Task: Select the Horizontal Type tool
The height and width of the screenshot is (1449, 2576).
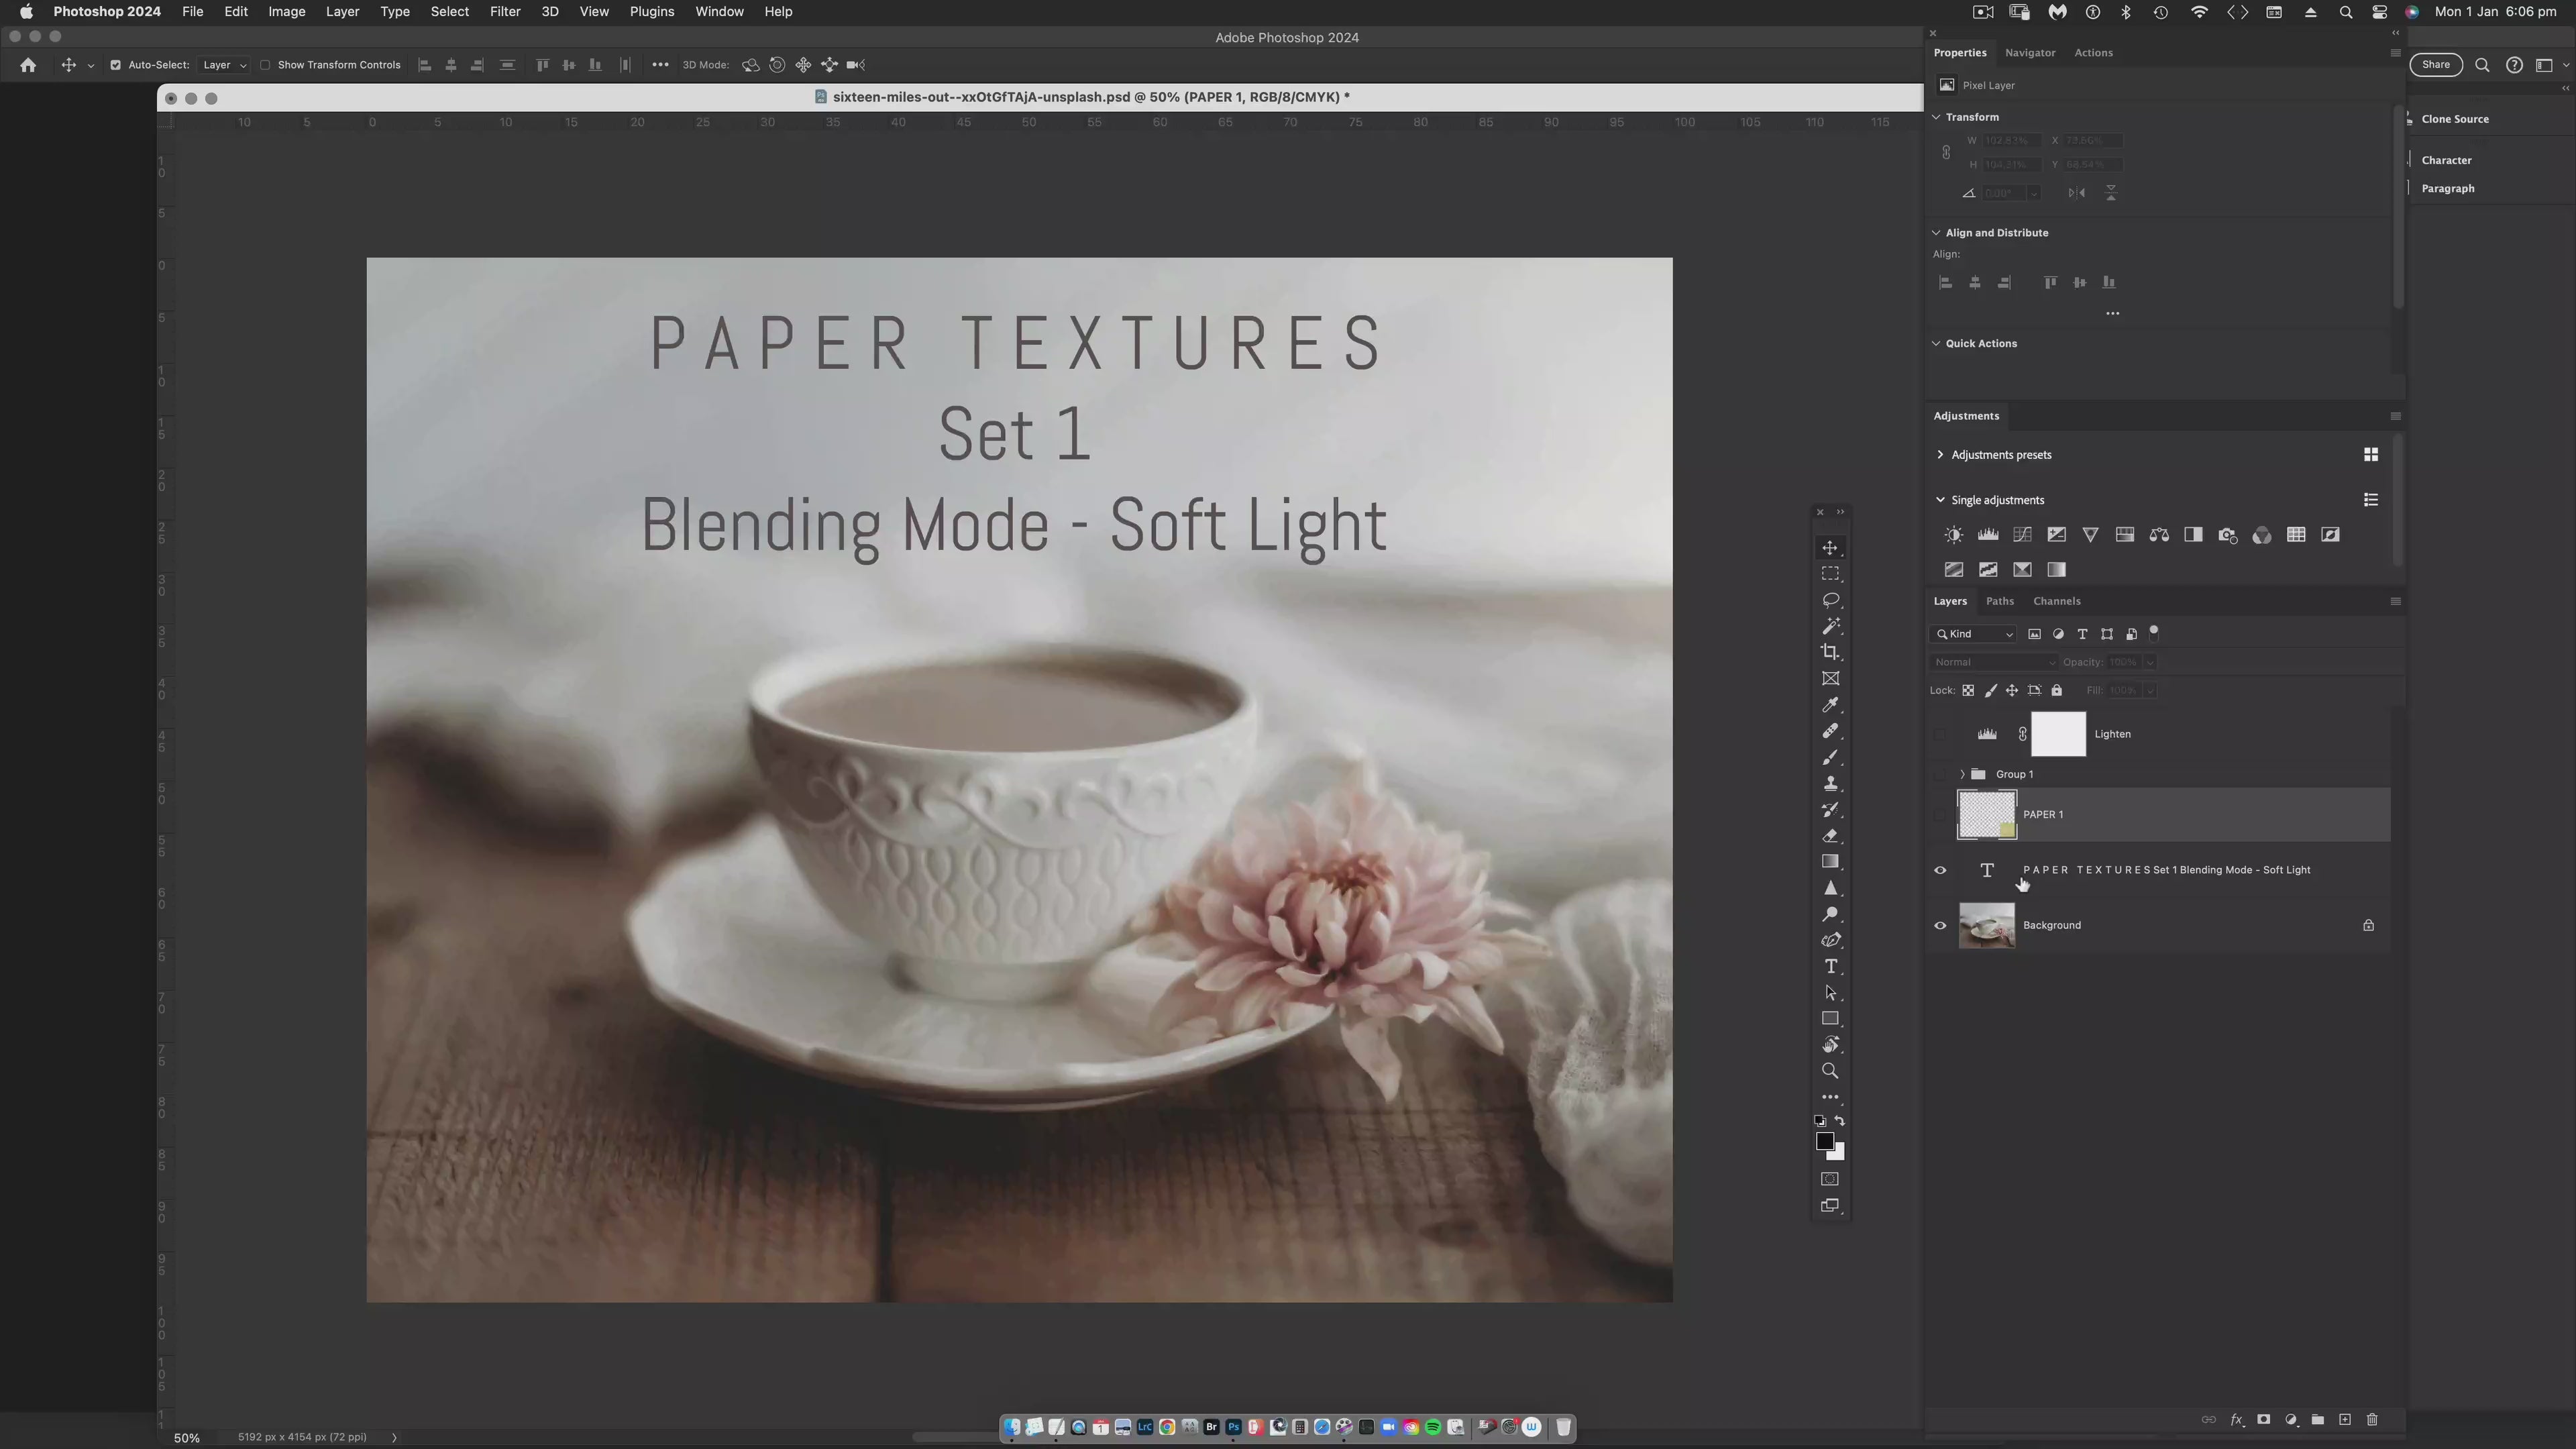Action: (x=1830, y=967)
